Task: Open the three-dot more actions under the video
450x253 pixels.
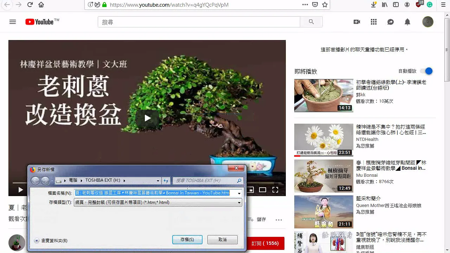Action: 279,220
